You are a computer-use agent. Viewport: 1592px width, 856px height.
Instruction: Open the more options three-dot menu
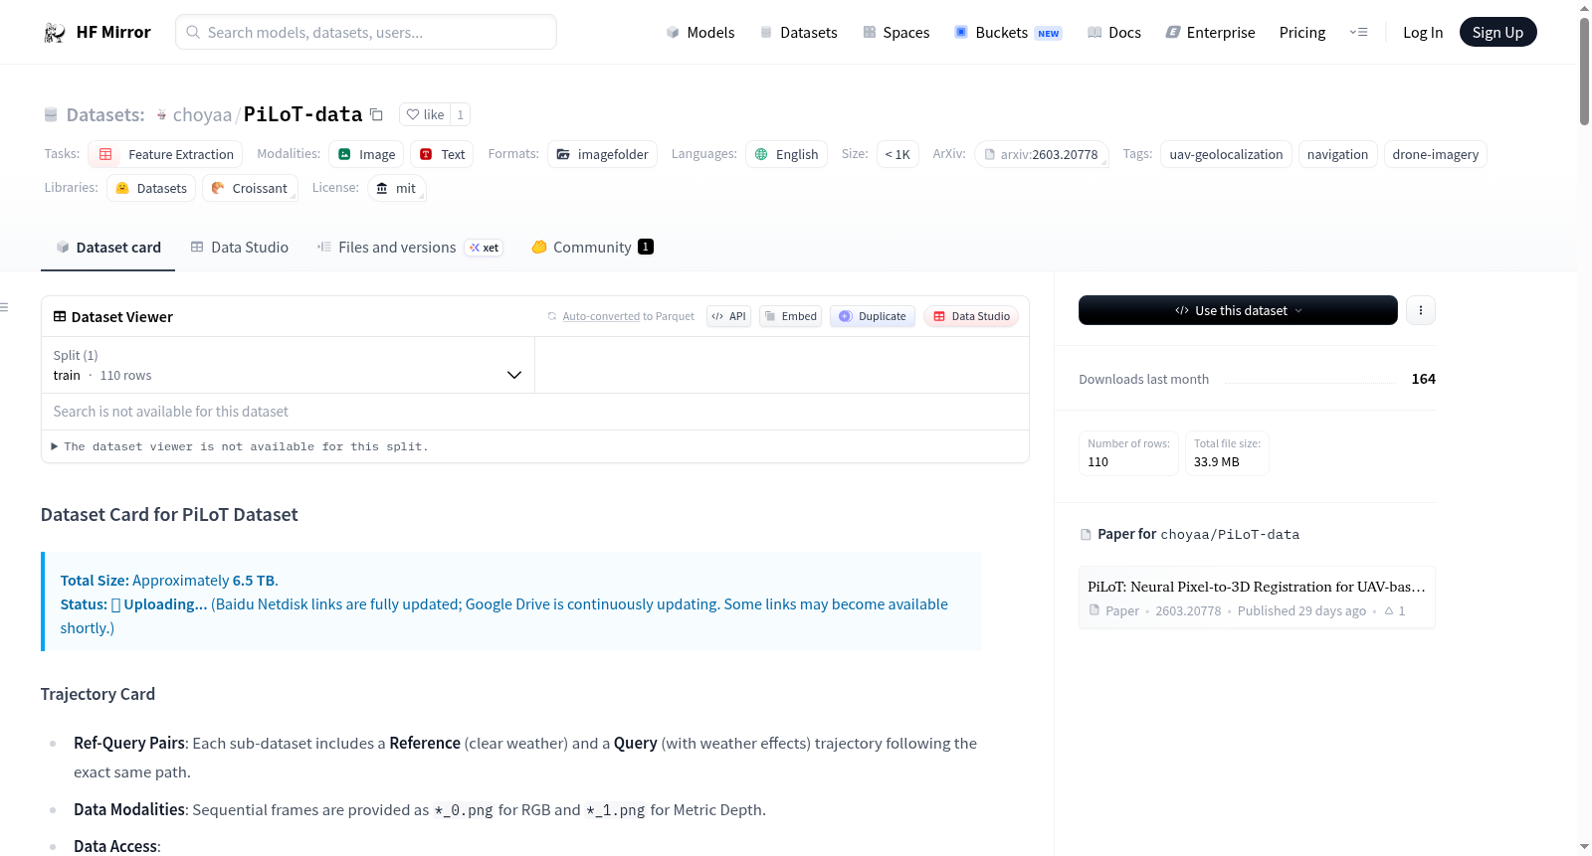[x=1420, y=310]
